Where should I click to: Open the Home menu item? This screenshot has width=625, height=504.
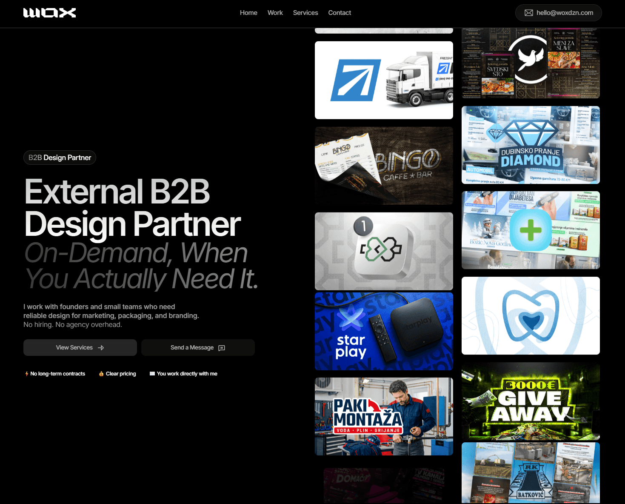pyautogui.click(x=248, y=13)
